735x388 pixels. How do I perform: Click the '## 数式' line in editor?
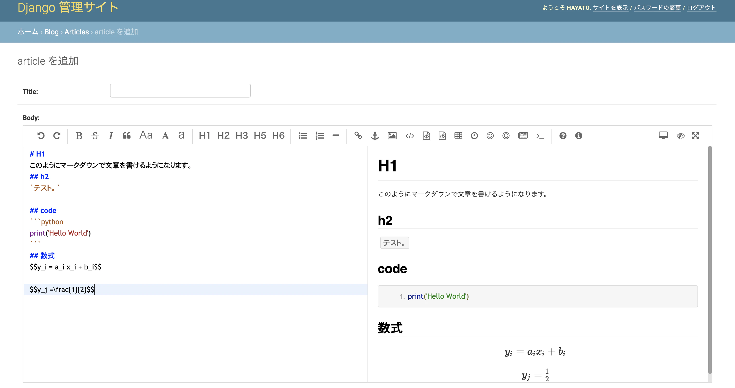pyautogui.click(x=42, y=256)
